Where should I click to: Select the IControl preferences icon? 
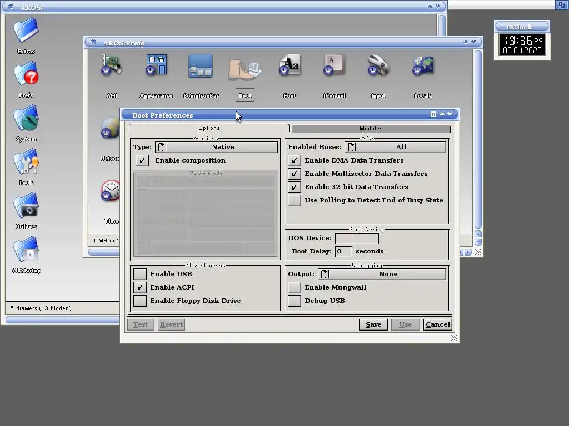coord(334,65)
